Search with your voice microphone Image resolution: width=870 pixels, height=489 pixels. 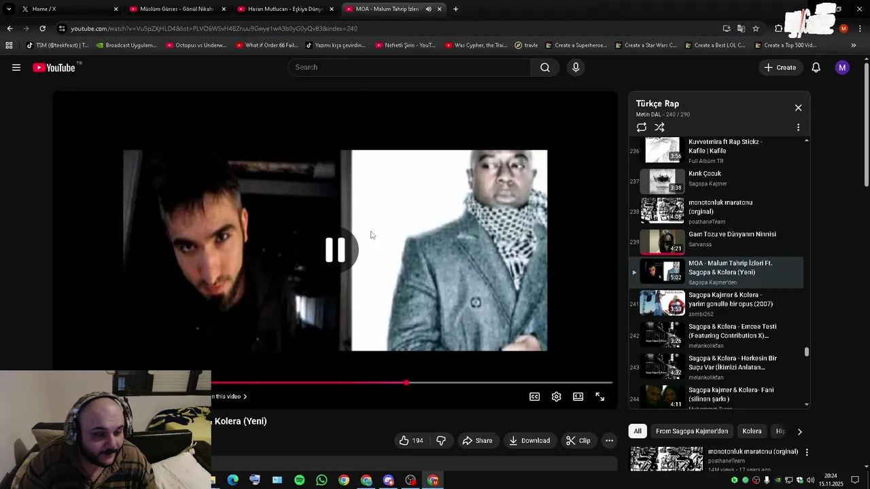(x=576, y=67)
